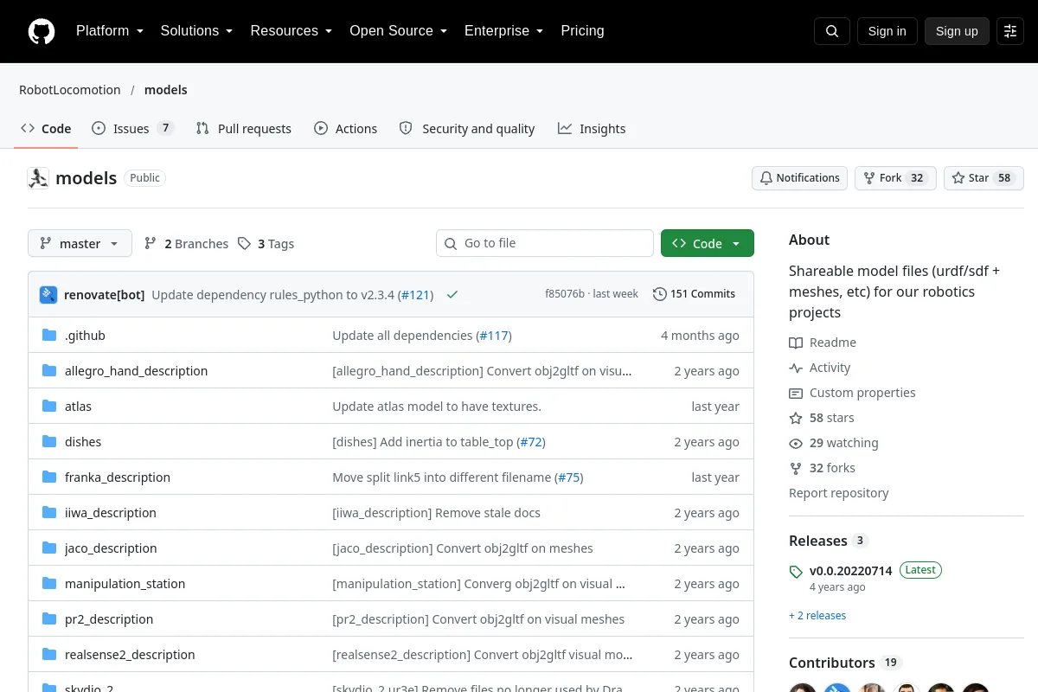Click the green commit status checkmark

pos(452,294)
